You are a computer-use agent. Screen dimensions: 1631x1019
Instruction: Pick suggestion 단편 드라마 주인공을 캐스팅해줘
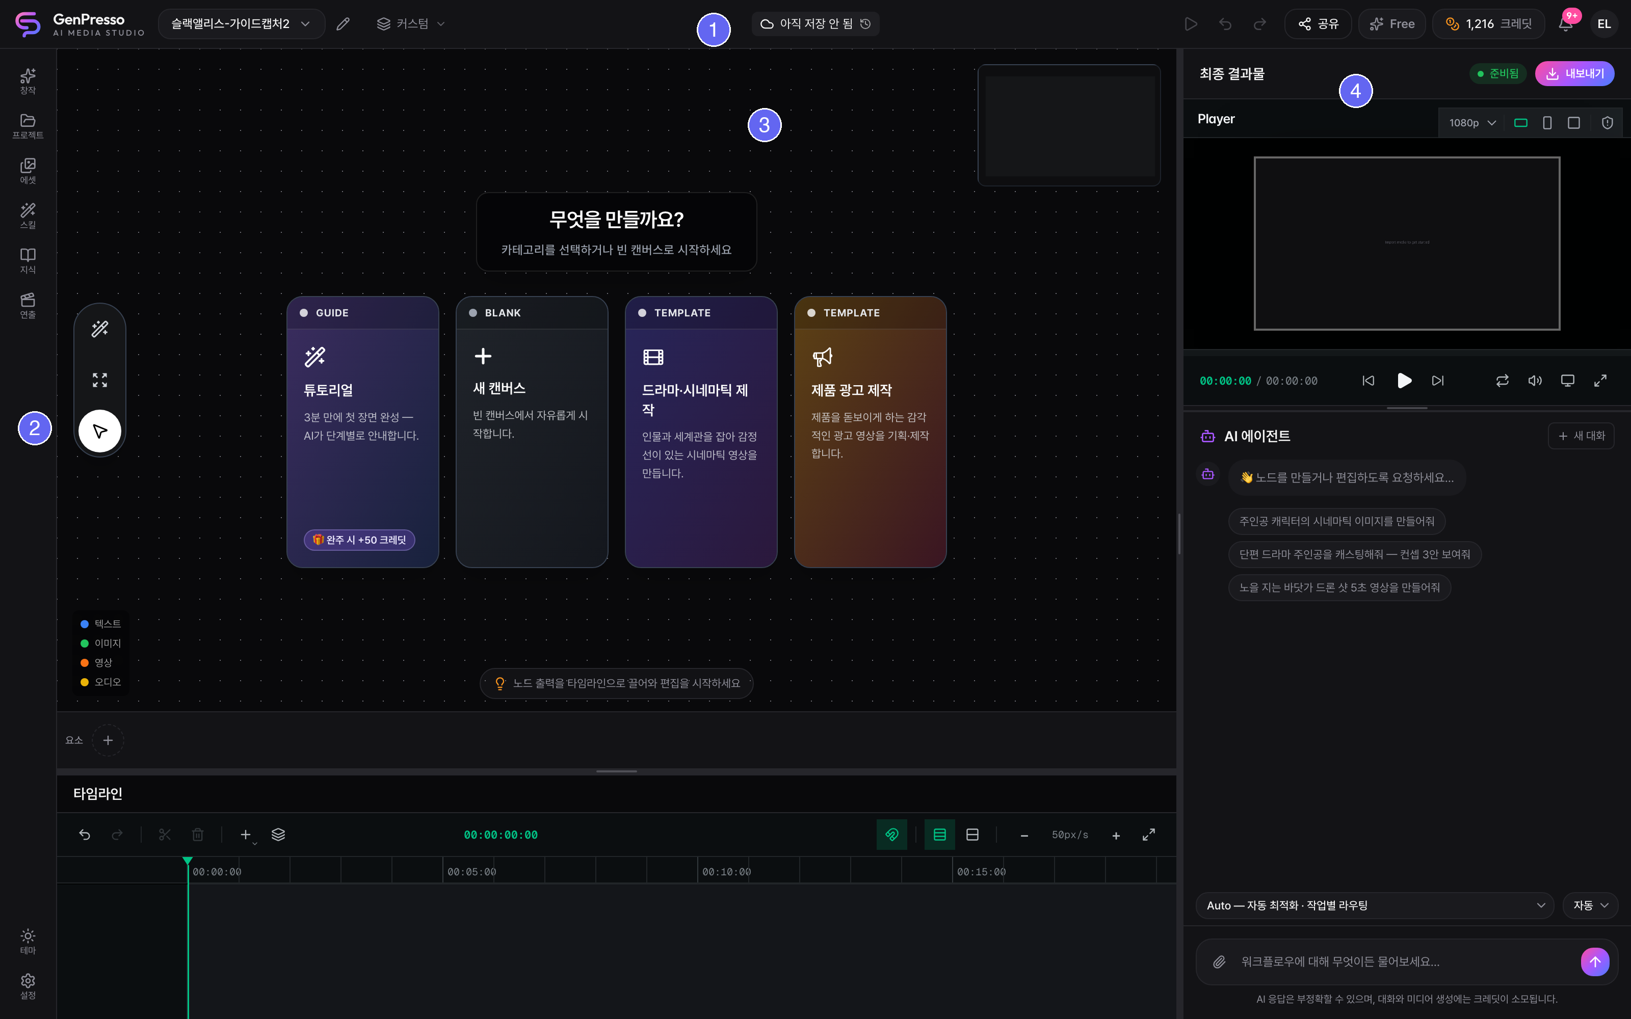pos(1355,555)
